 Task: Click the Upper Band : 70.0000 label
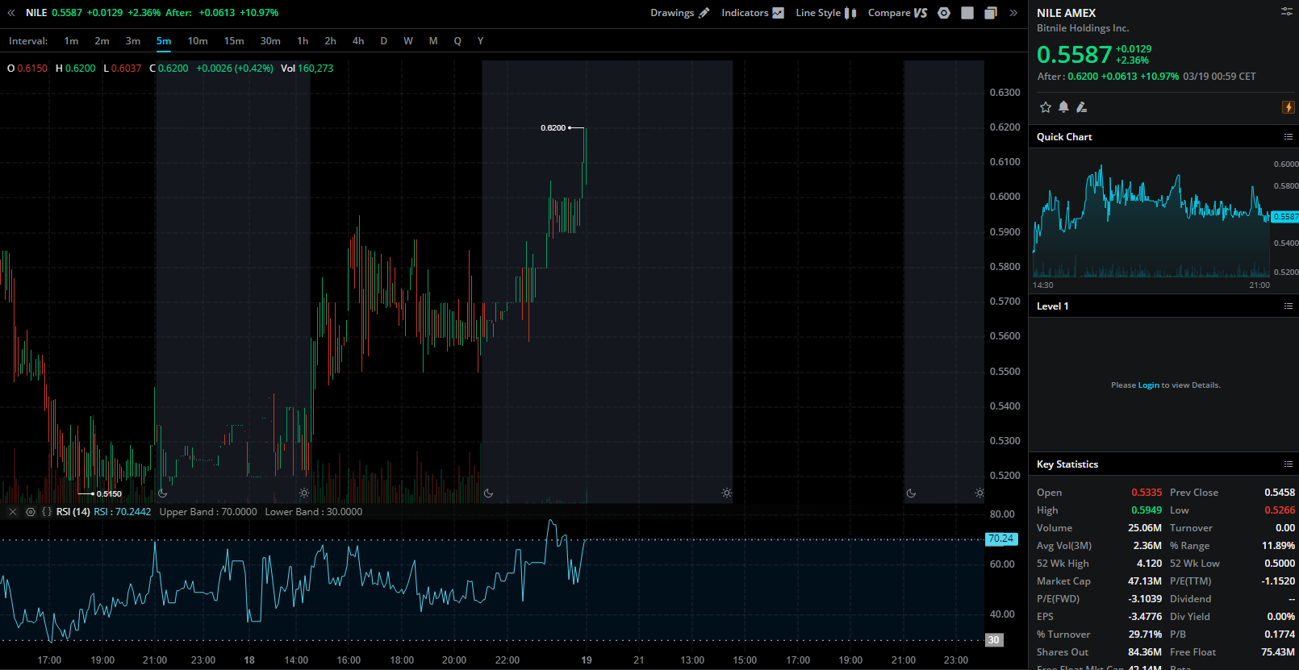click(x=208, y=512)
